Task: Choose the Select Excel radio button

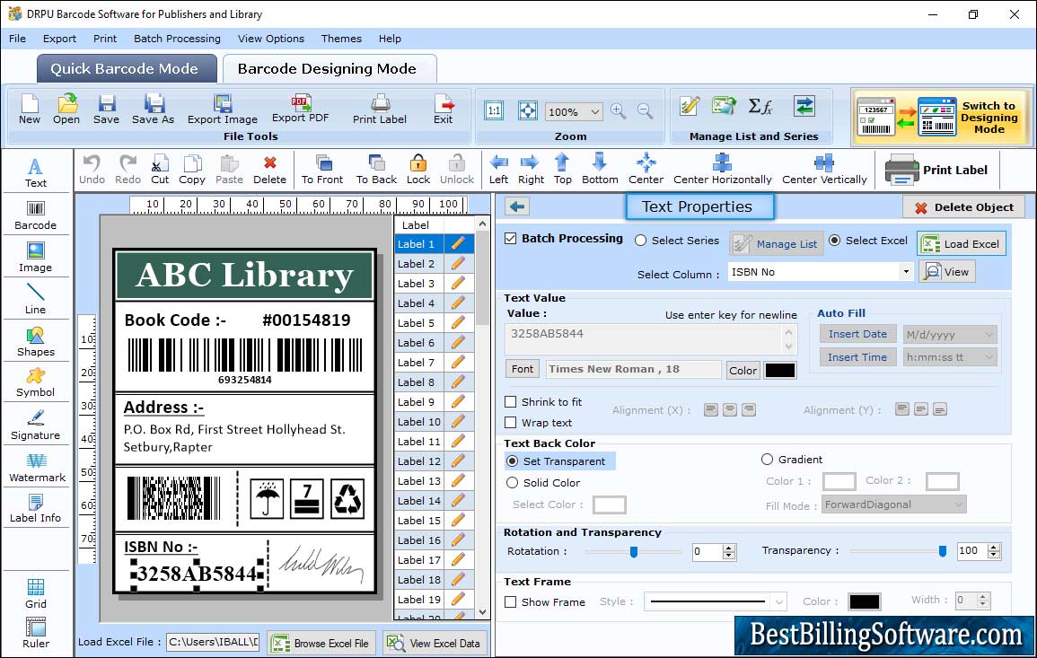Action: coord(835,241)
